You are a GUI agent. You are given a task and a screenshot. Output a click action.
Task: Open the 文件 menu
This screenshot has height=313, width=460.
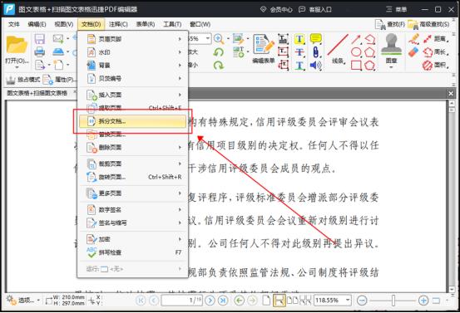pyautogui.click(x=14, y=24)
